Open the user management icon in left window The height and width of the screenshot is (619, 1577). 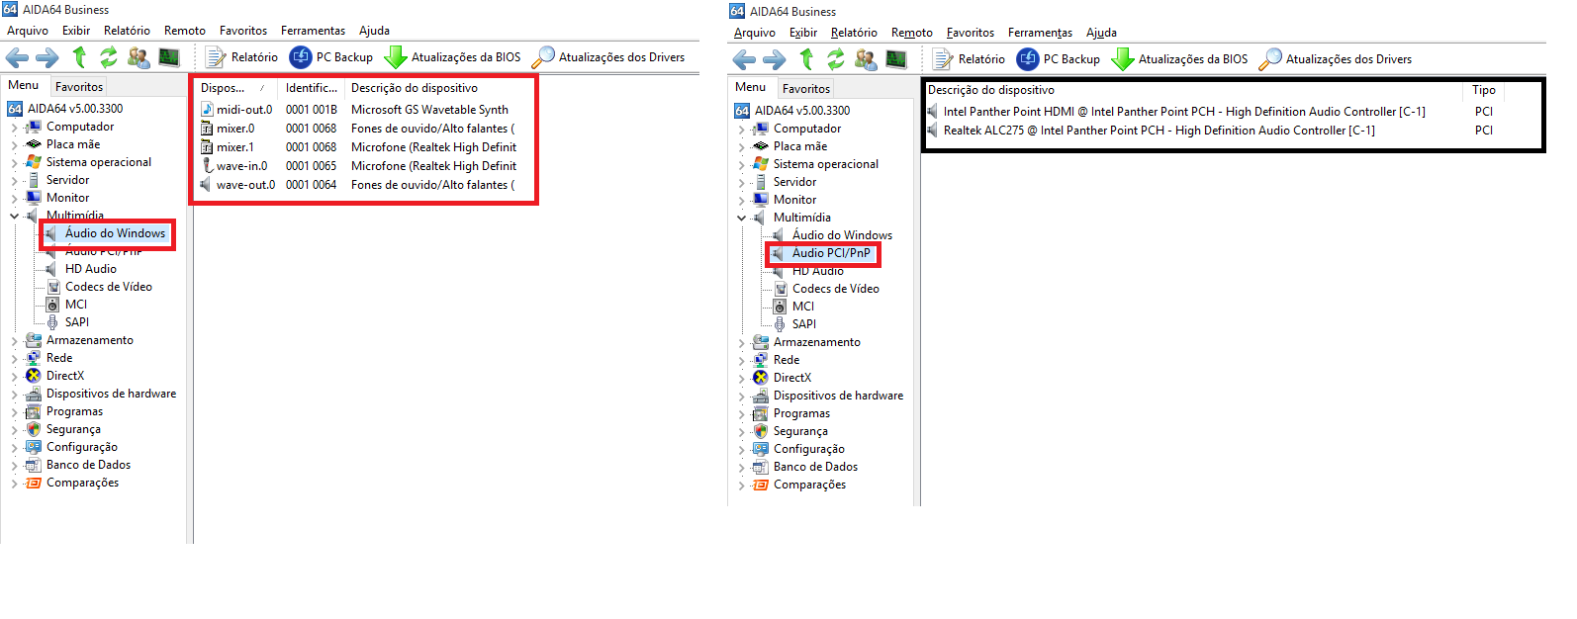point(139,57)
